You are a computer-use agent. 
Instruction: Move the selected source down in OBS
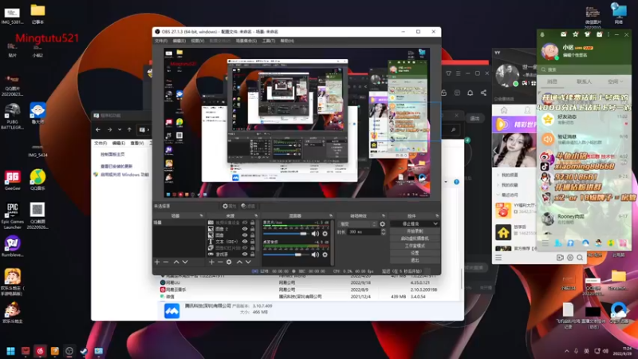point(248,262)
